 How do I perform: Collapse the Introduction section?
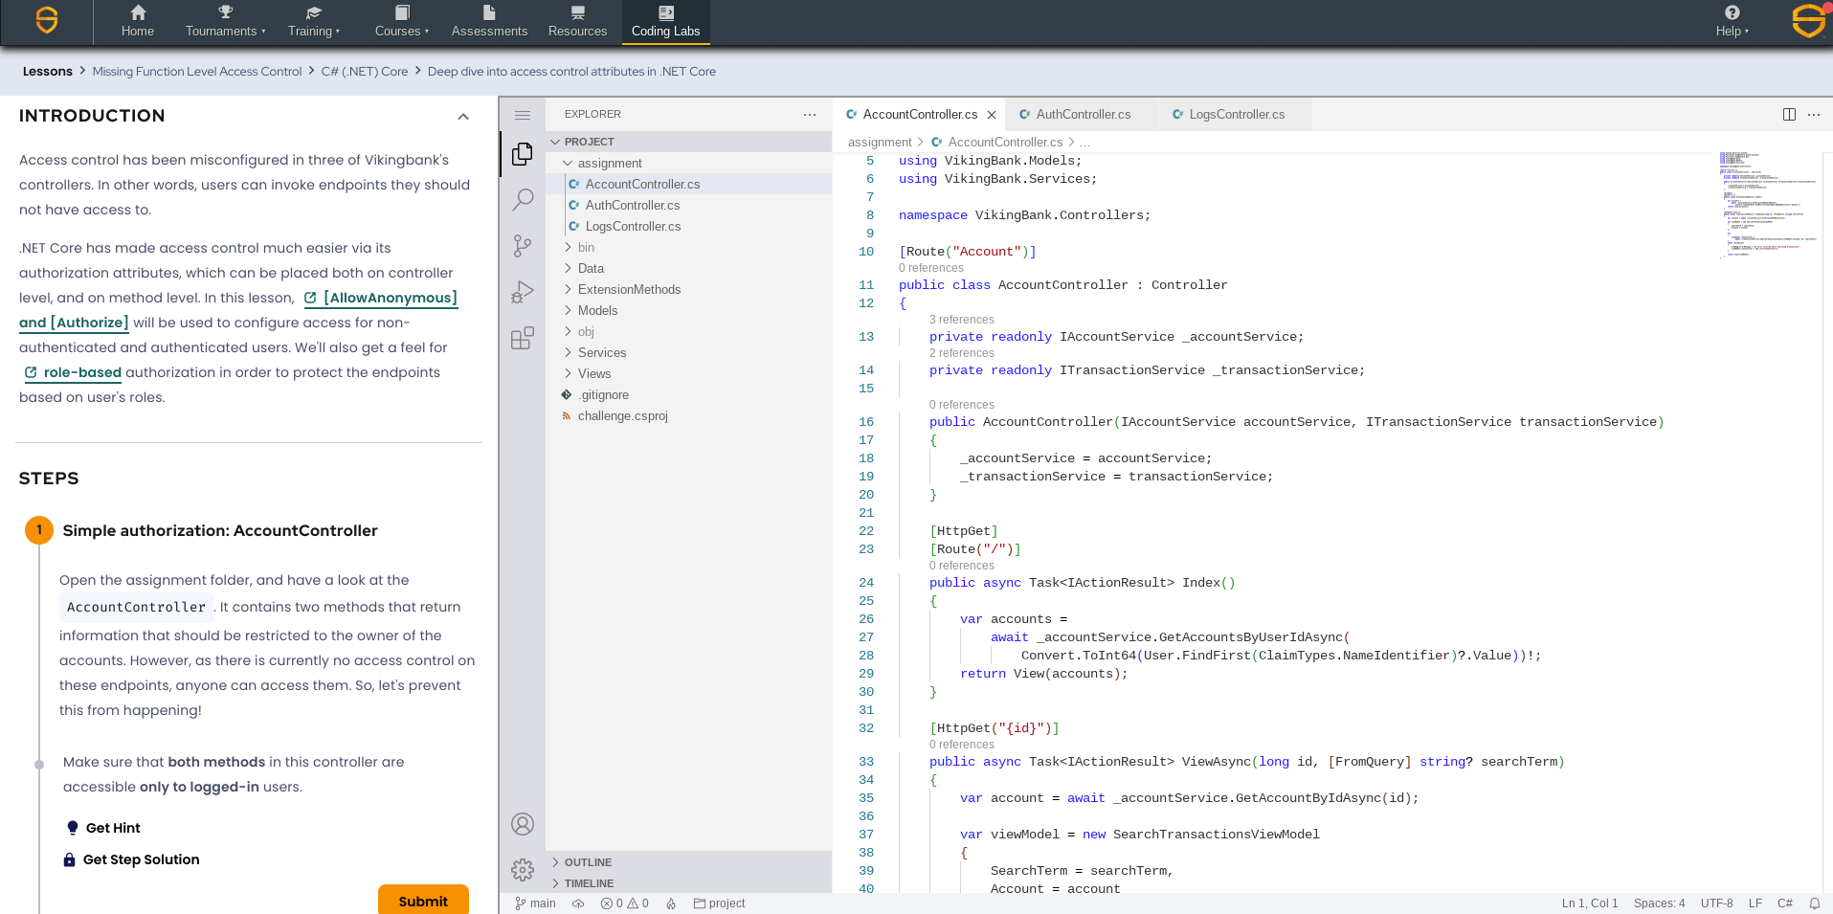[x=463, y=117]
